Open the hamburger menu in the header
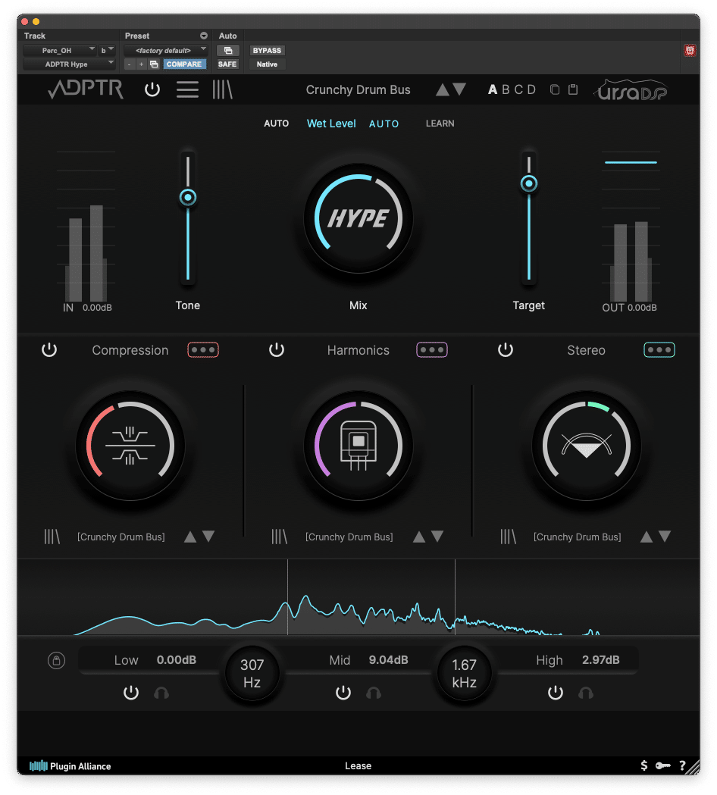717x795 pixels. pyautogui.click(x=187, y=89)
